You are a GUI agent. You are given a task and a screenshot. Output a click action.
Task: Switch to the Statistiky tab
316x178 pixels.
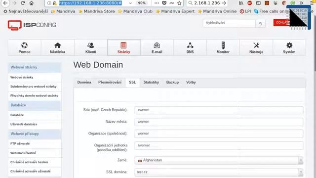[x=151, y=83]
